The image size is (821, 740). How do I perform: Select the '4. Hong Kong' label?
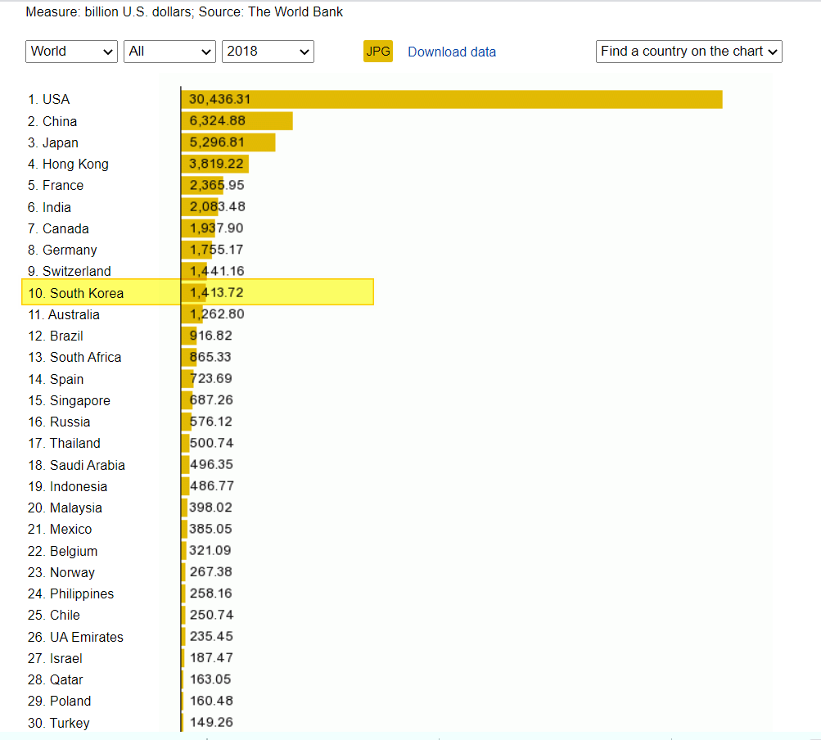[x=68, y=165]
